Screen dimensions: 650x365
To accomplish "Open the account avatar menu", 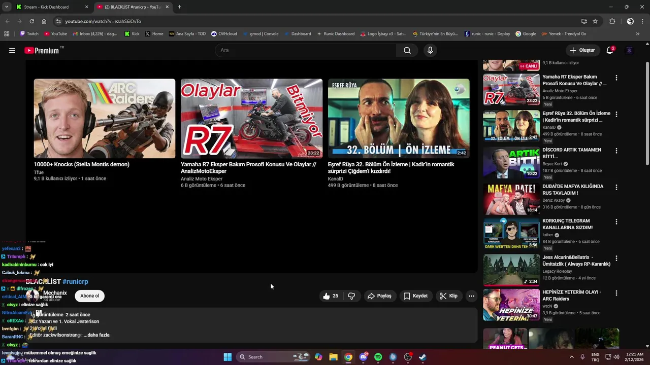I will 629,50.
